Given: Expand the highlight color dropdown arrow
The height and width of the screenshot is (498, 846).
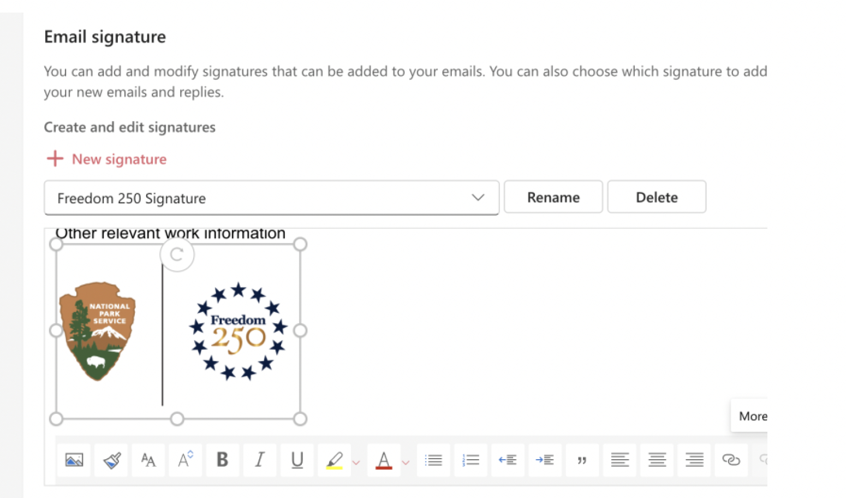Looking at the screenshot, I should [356, 463].
